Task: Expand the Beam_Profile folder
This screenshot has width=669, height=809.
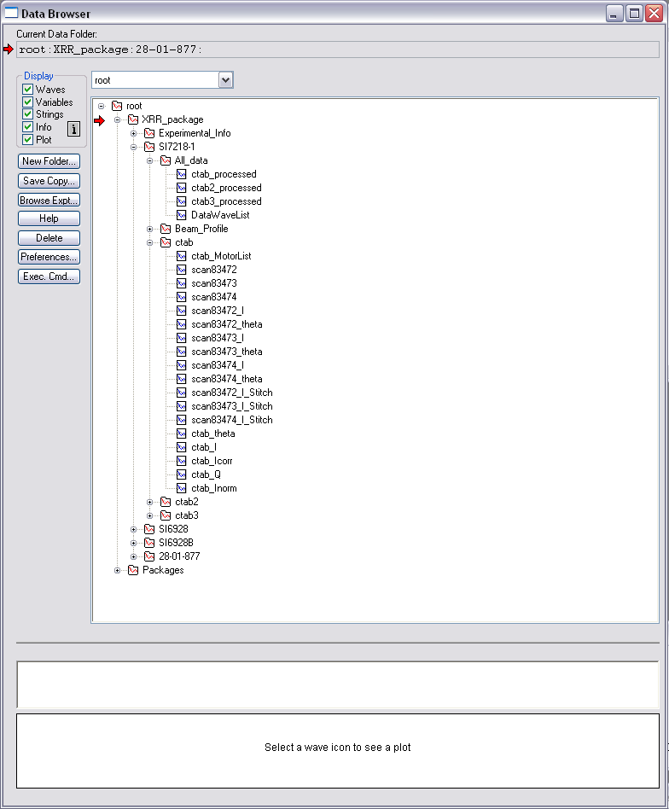Action: pos(149,229)
